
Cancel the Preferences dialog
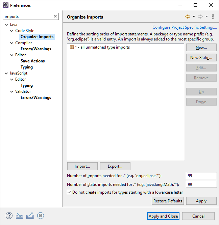(x=198, y=216)
